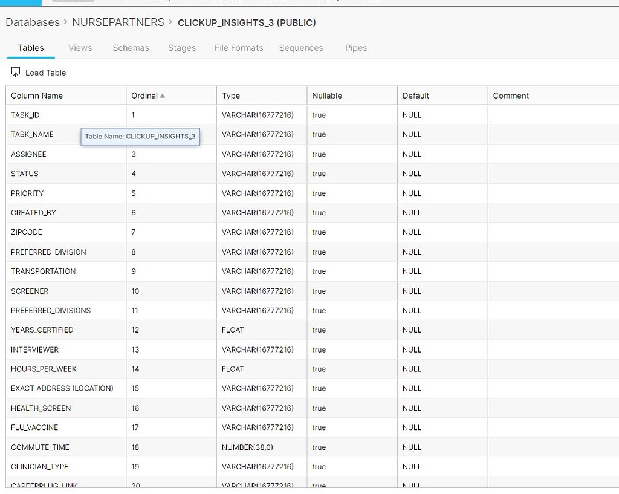Open the Databases breadcrumb link
The width and height of the screenshot is (619, 494).
(33, 22)
